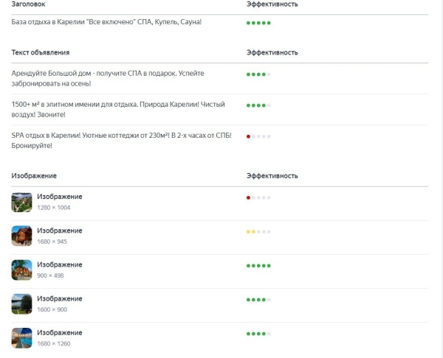Select ad text starting "SPA отдых в Карелии"
443x358 pixels.
(x=121, y=140)
